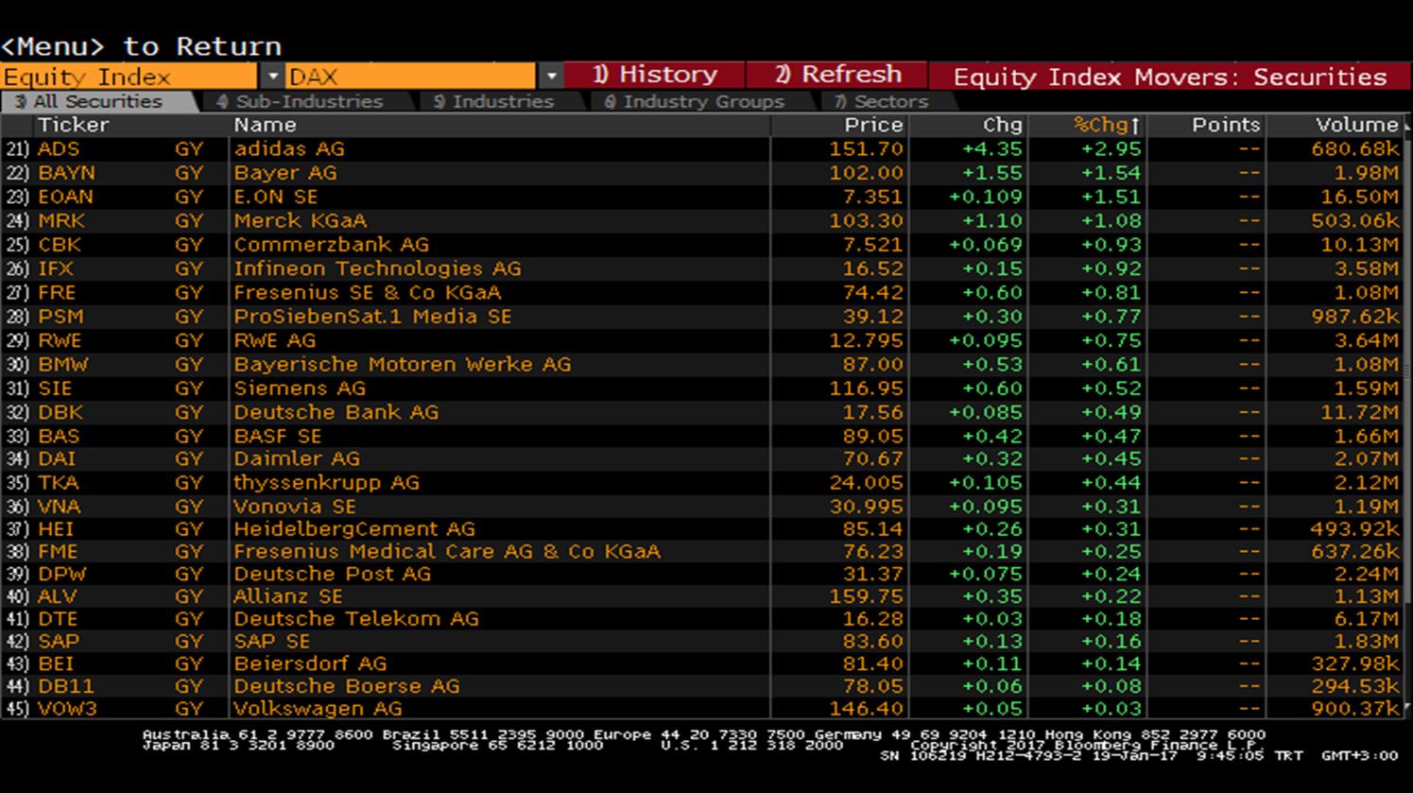Click Infineon Technologies AG name
The image size is (1413, 793).
point(377,268)
